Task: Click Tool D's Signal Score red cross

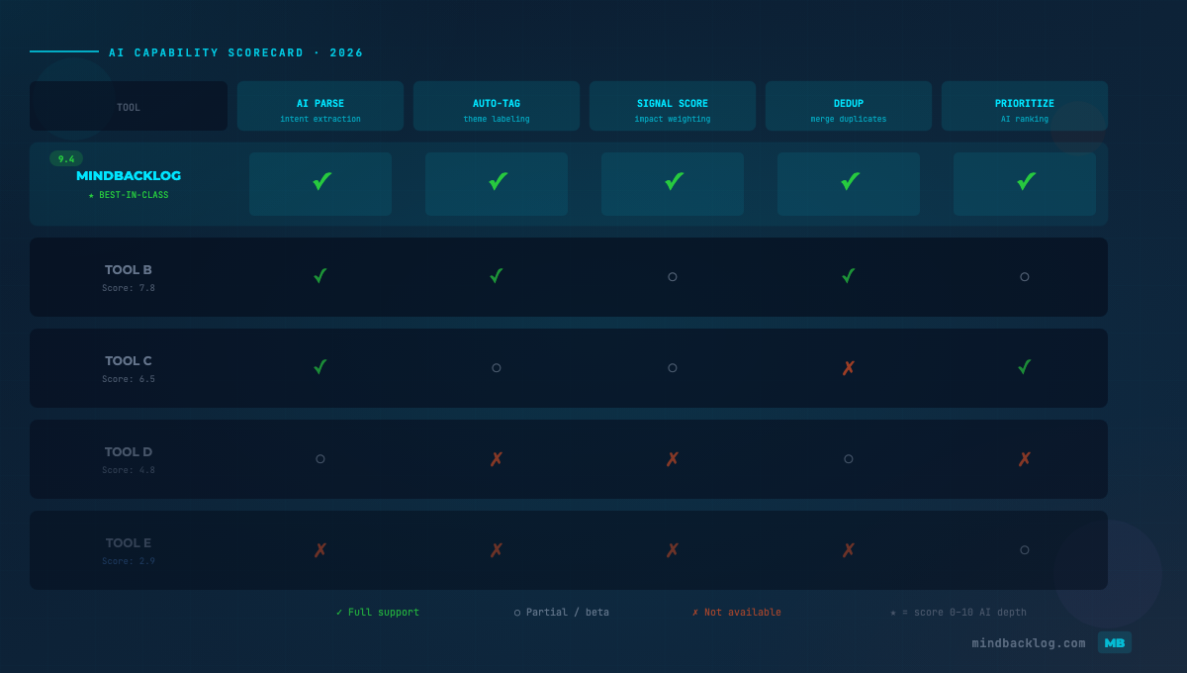Action: [673, 459]
